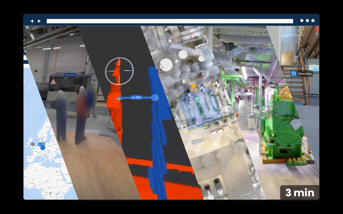The image size is (343, 214).
Task: Select the gray location pin on the map
Action: 33,144
